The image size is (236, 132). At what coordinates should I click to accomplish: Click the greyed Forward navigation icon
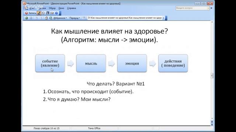click(x=31, y=18)
